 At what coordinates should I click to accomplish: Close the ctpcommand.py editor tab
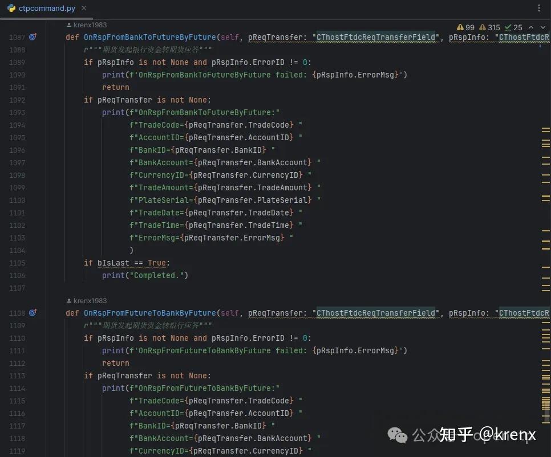(84, 8)
